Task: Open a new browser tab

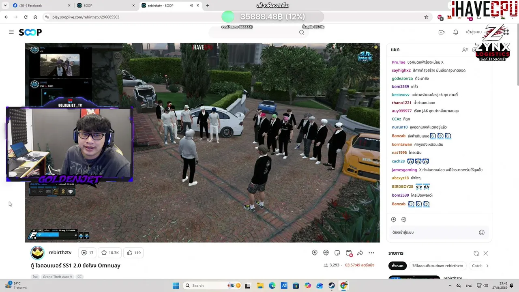Action: [x=208, y=6]
